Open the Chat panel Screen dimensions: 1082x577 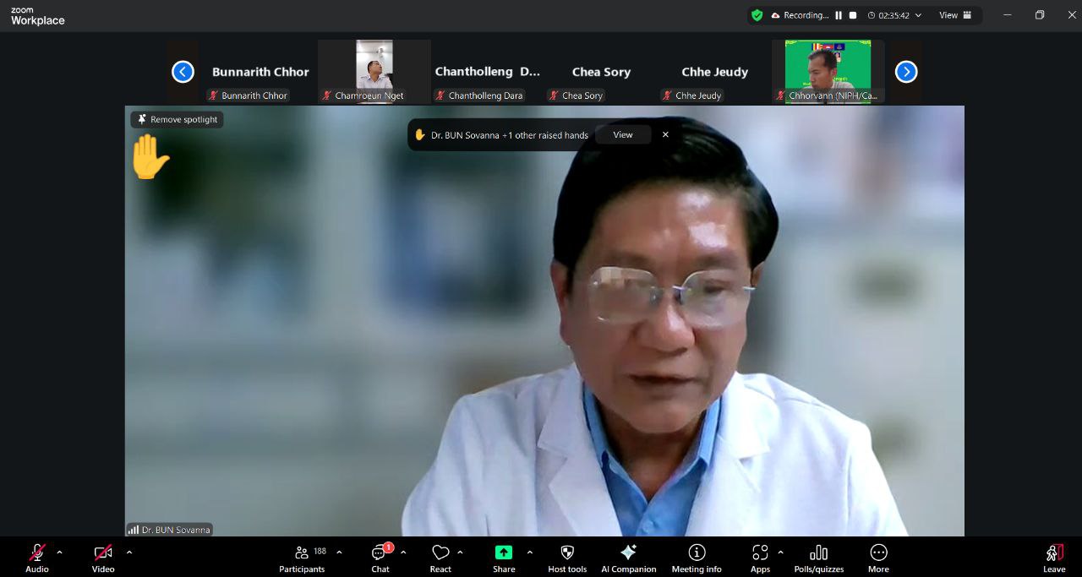click(x=380, y=558)
